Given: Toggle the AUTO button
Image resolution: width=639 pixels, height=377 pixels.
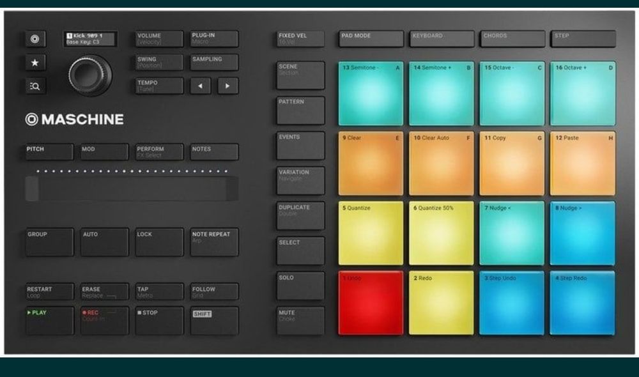Looking at the screenshot, I should click(104, 243).
